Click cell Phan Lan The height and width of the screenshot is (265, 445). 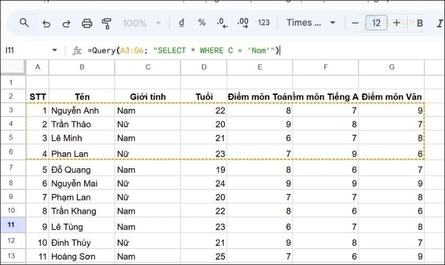[x=82, y=153]
